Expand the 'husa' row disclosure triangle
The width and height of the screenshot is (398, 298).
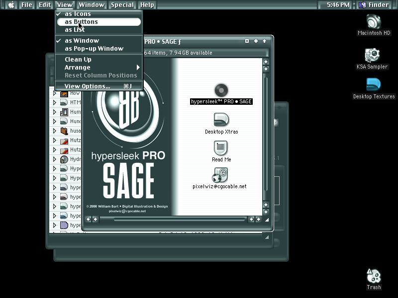(x=54, y=131)
